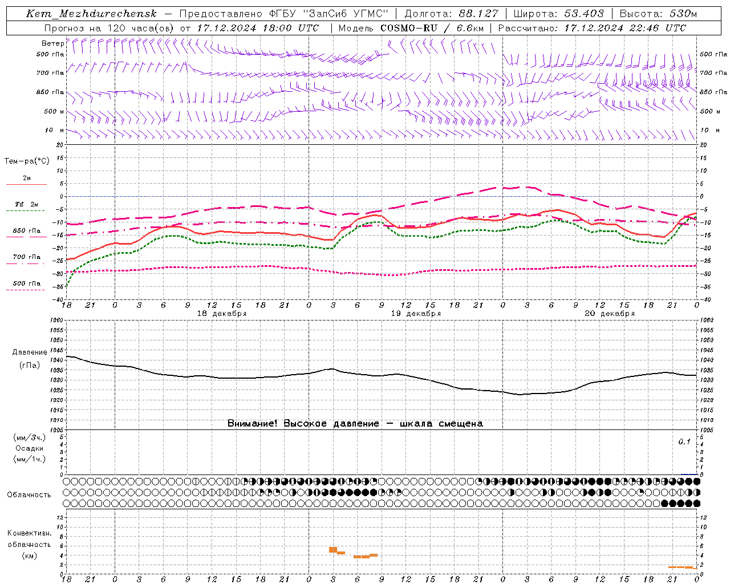Click the (гПа) pressure unit label
730x584 pixels.
click(x=29, y=365)
